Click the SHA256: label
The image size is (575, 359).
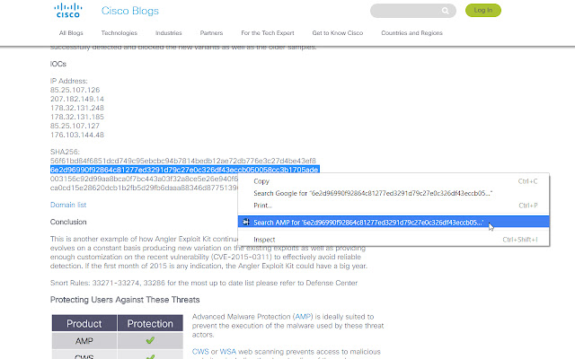(x=65, y=152)
